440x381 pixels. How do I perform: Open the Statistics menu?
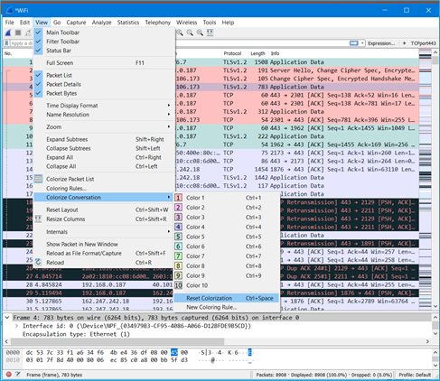128,23
